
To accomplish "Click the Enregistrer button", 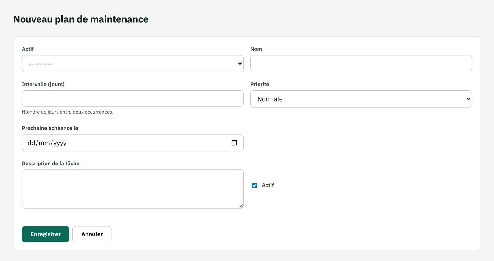I will [46, 234].
